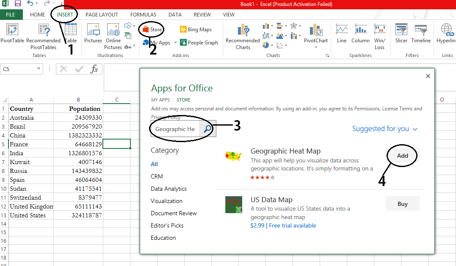The image size is (456, 266).
Task: Click the add-in search text field
Action: (x=175, y=129)
